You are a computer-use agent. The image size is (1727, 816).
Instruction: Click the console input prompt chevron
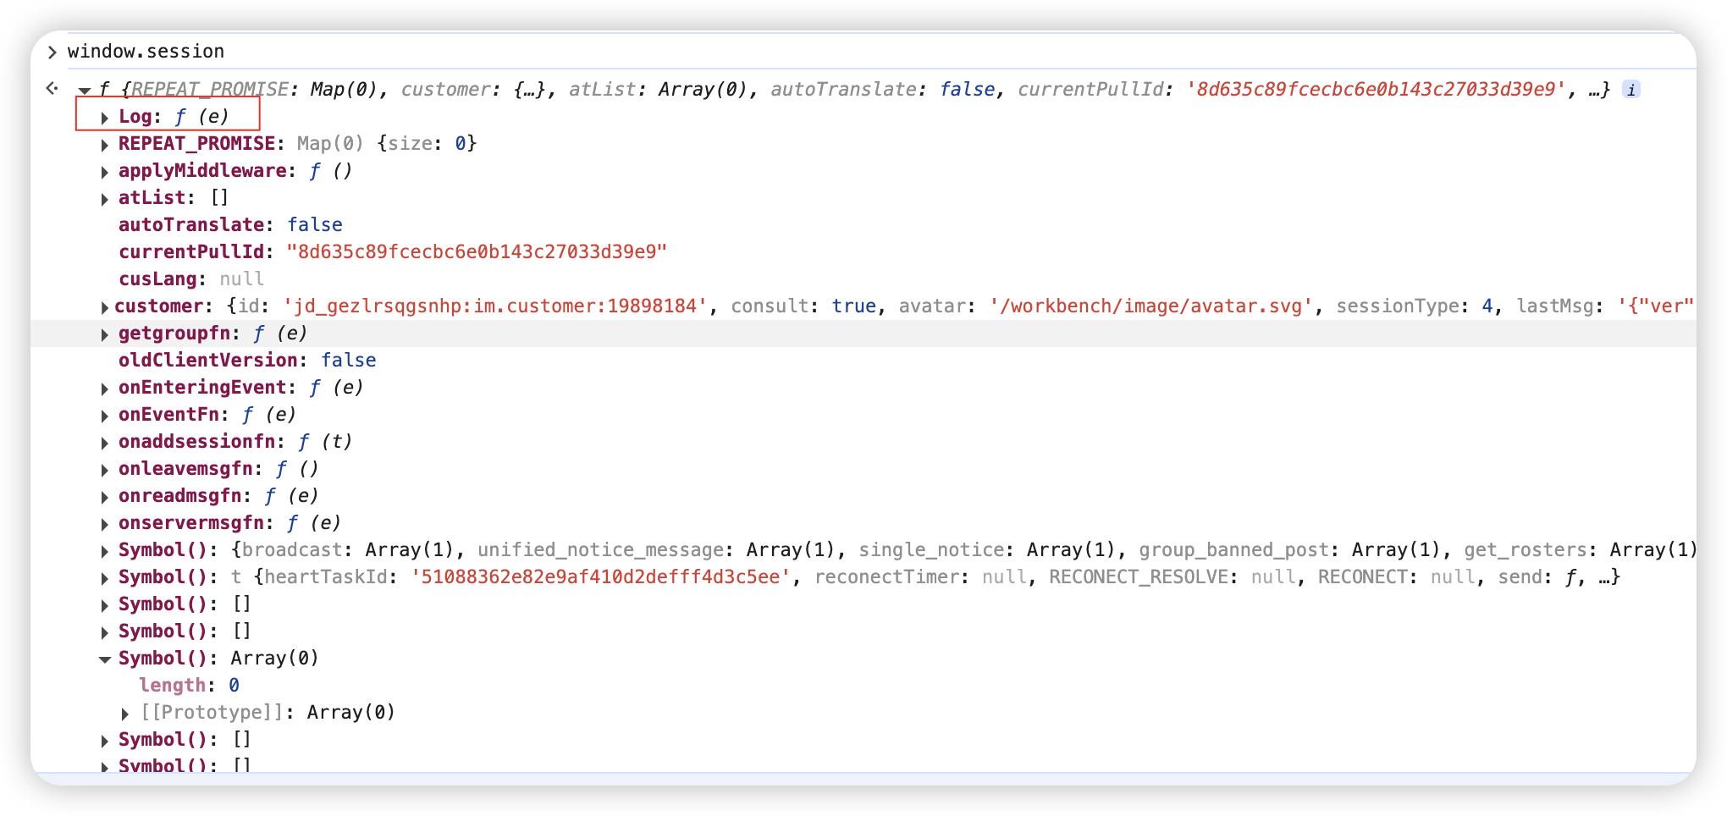coord(52,52)
